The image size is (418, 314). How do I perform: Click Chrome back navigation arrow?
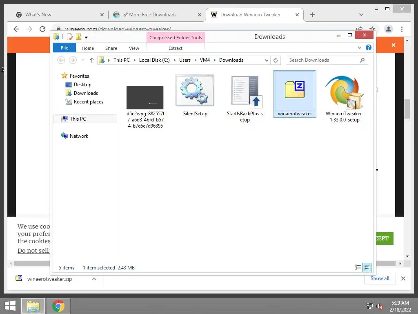[x=16, y=29]
